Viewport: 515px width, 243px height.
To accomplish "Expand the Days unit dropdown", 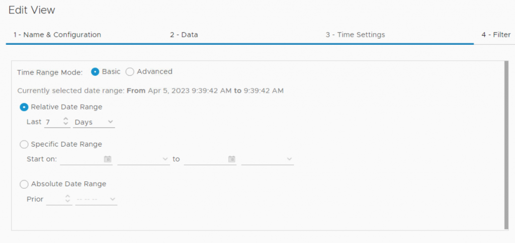I will 94,122.
